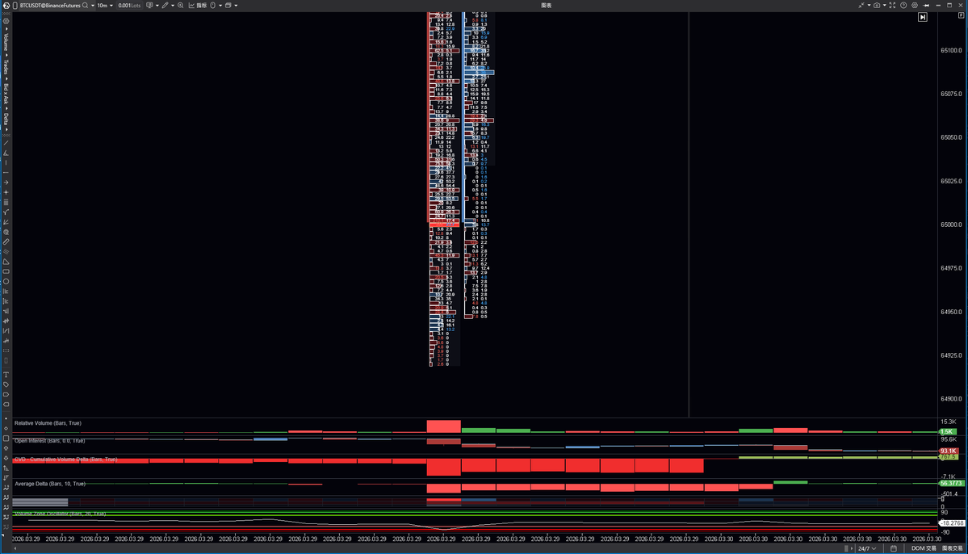
Task: Click the 56.3773 average delta value tag
Action: click(x=951, y=483)
